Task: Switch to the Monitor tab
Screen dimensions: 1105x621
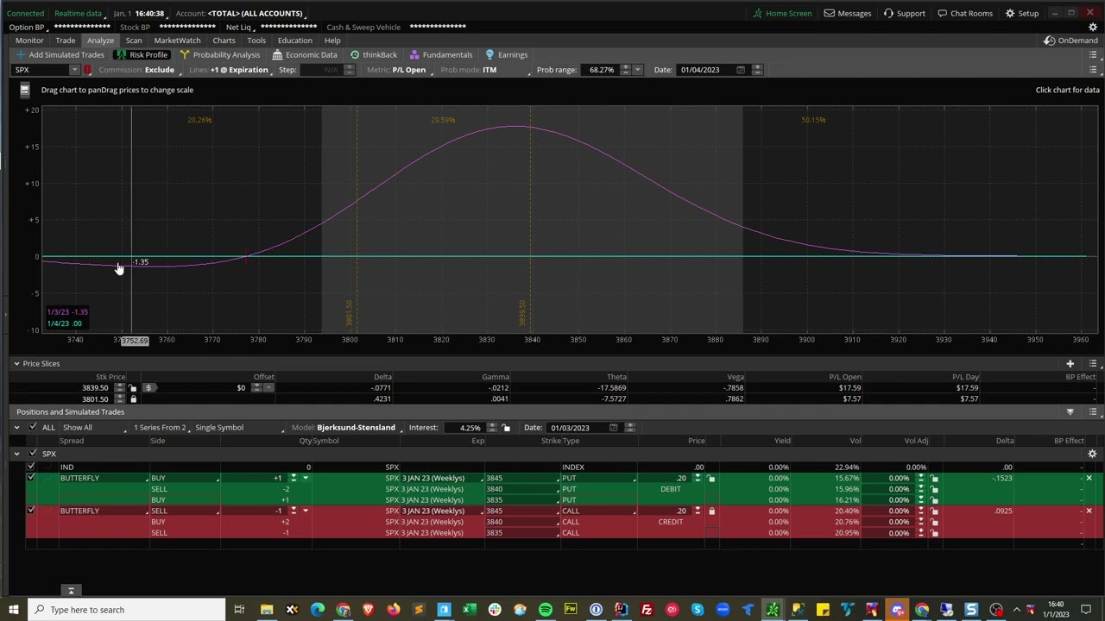Action: (x=29, y=41)
